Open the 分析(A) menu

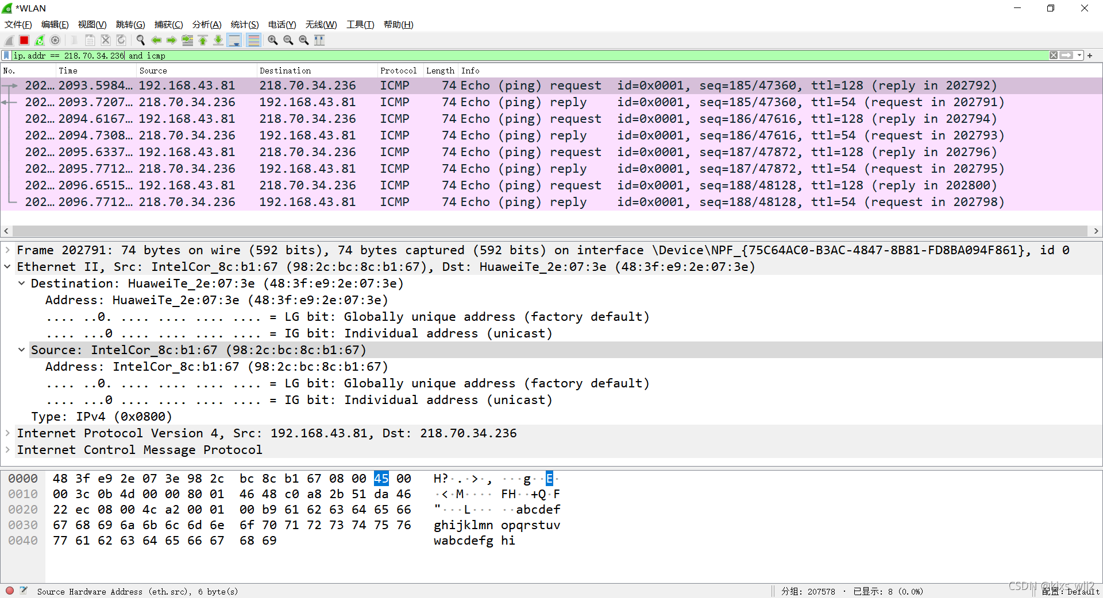tap(207, 25)
